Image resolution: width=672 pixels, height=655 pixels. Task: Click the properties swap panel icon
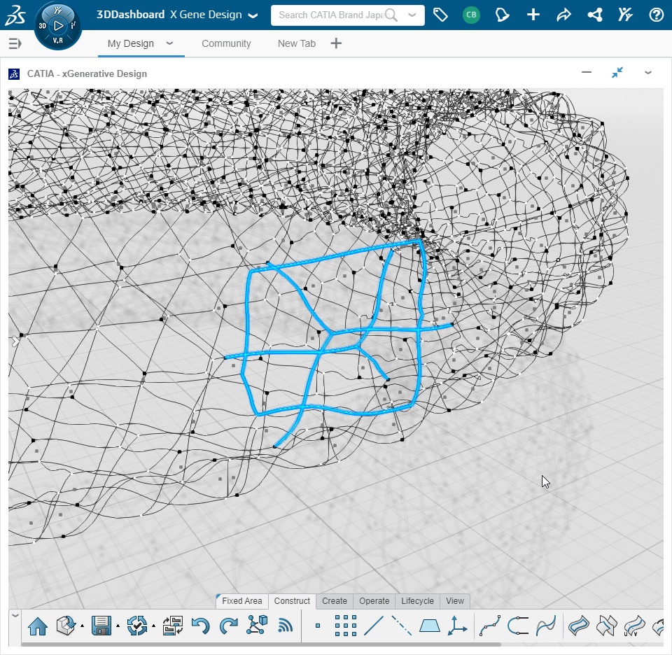click(x=173, y=626)
